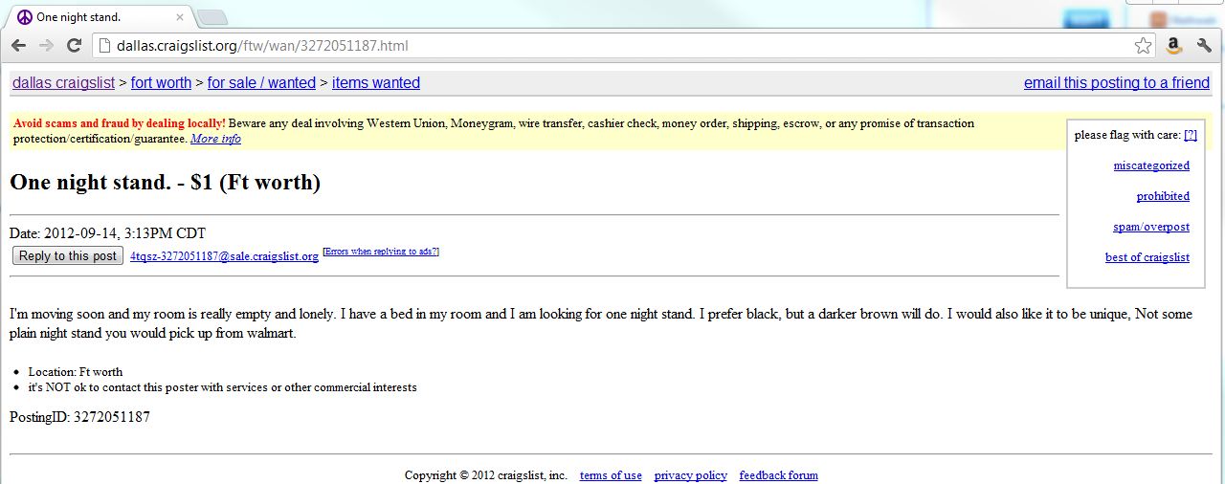The image size is (1225, 484).
Task: Click the 'please flag with care' label
Action: point(1127,135)
